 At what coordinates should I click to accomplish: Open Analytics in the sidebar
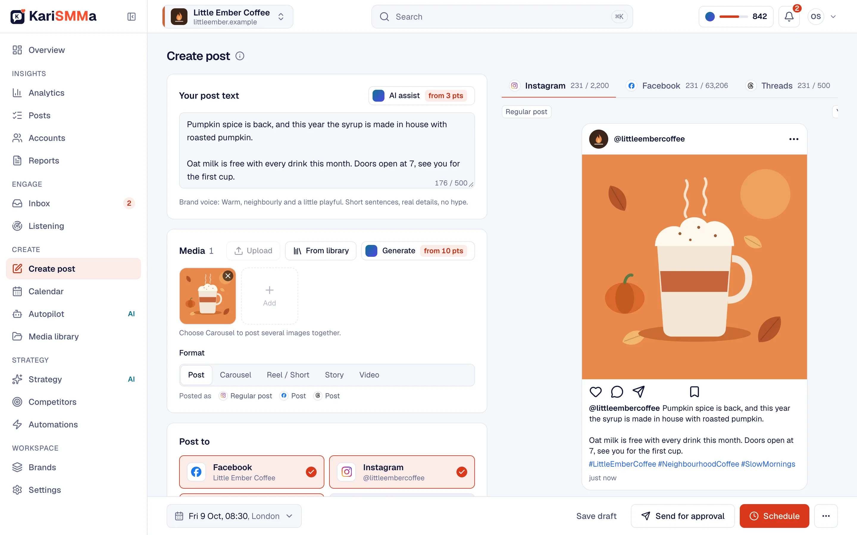click(x=73, y=93)
